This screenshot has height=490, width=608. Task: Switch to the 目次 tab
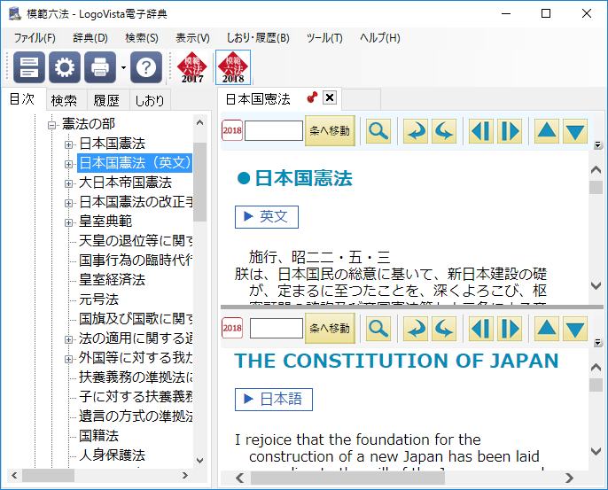point(22,99)
